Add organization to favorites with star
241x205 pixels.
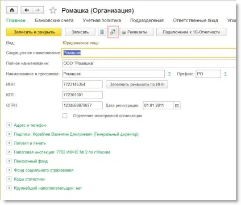point(53,10)
